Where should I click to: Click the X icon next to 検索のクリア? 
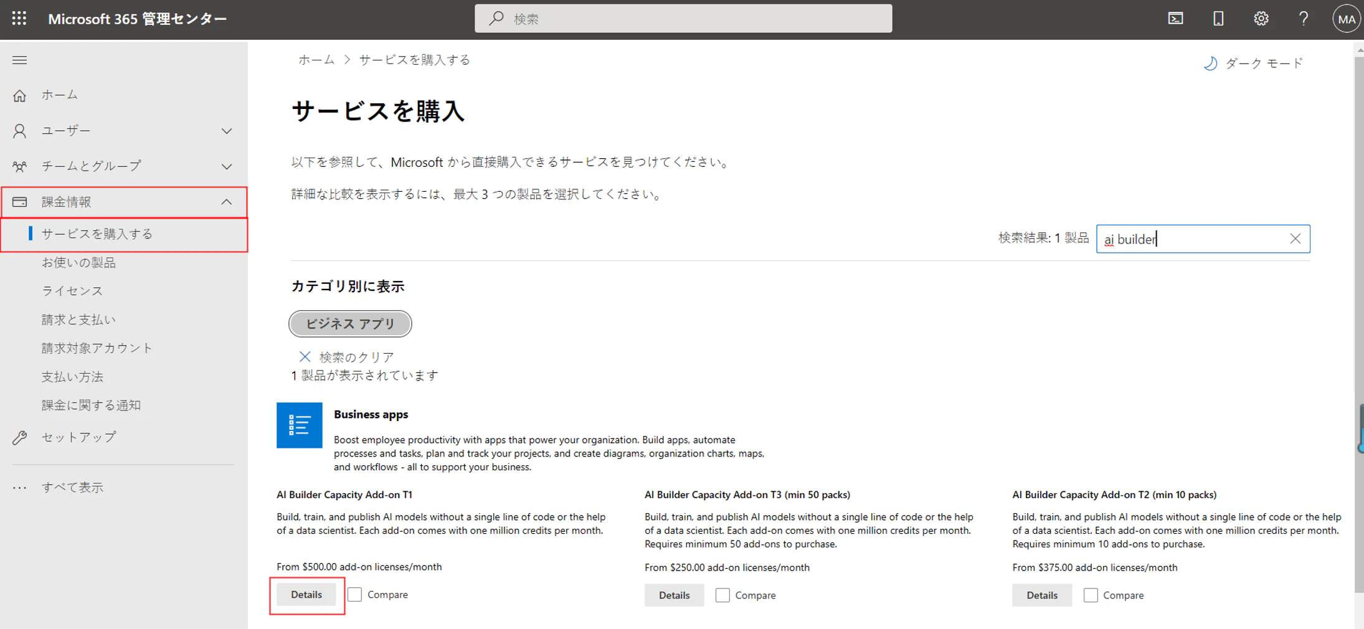(305, 357)
